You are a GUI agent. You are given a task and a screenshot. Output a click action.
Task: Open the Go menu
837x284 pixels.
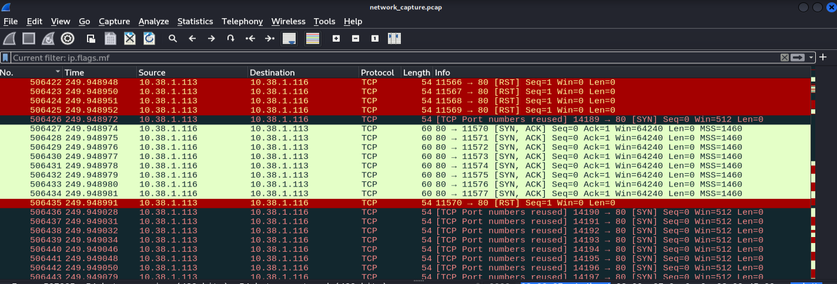click(85, 21)
